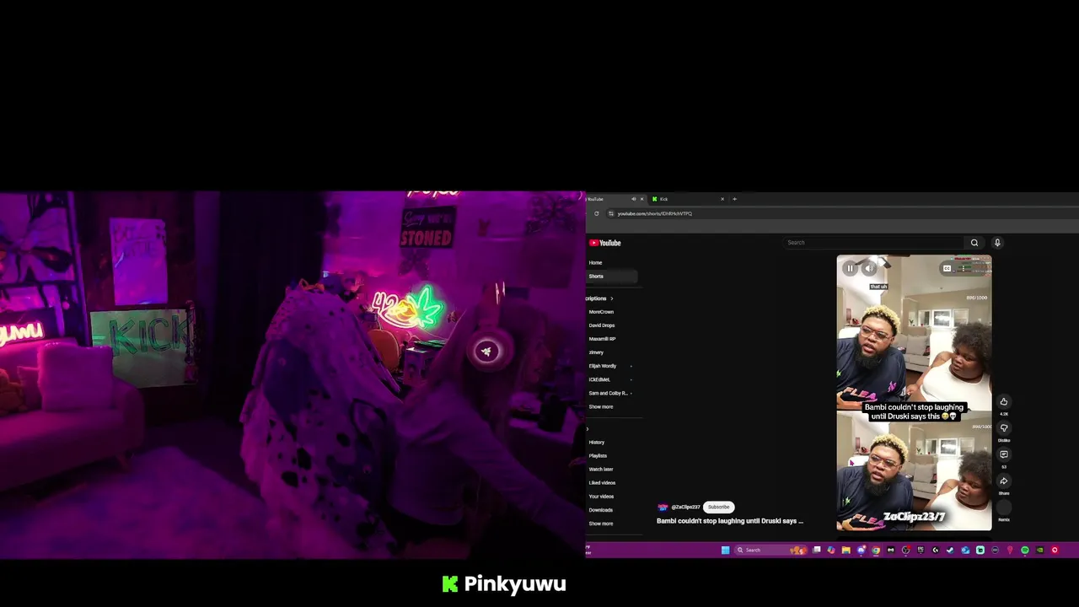Open Task View from taskbar
Screen dimensions: 1079x607
pyautogui.click(x=816, y=550)
